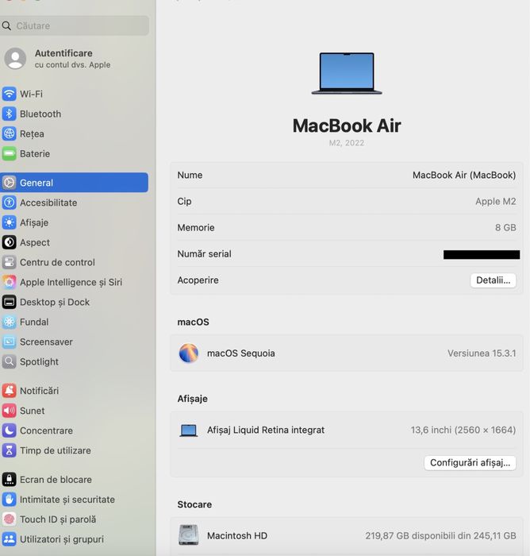This screenshot has height=556, width=530.
Task: Select Rețea in the sidebar
Action: (x=74, y=133)
